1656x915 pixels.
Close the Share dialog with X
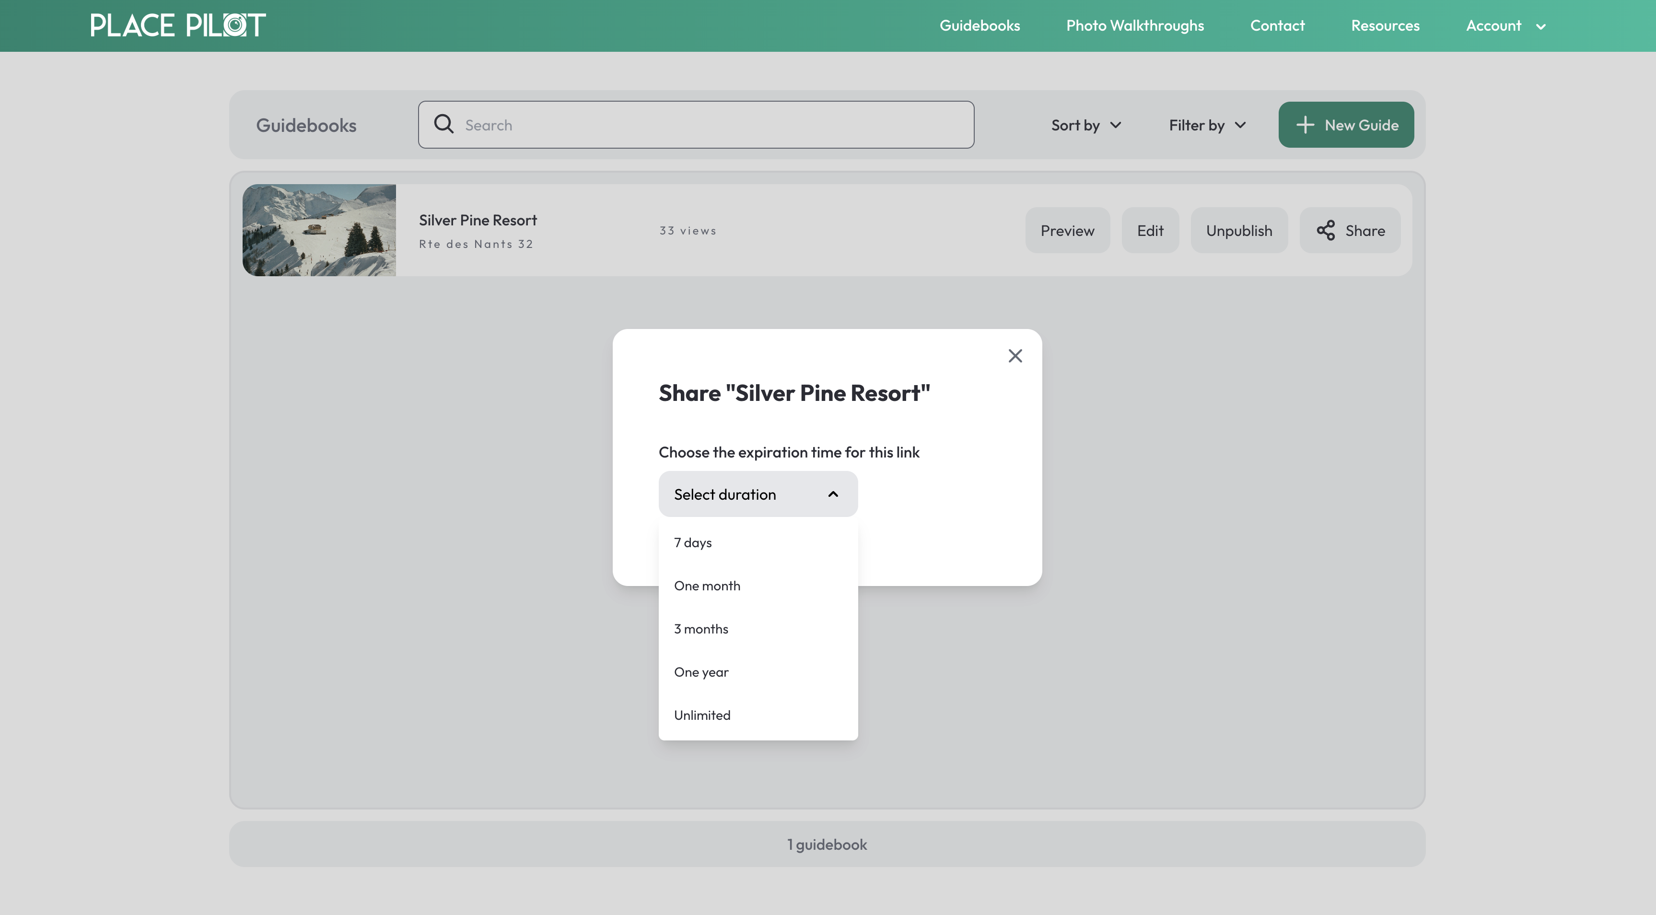click(1015, 355)
